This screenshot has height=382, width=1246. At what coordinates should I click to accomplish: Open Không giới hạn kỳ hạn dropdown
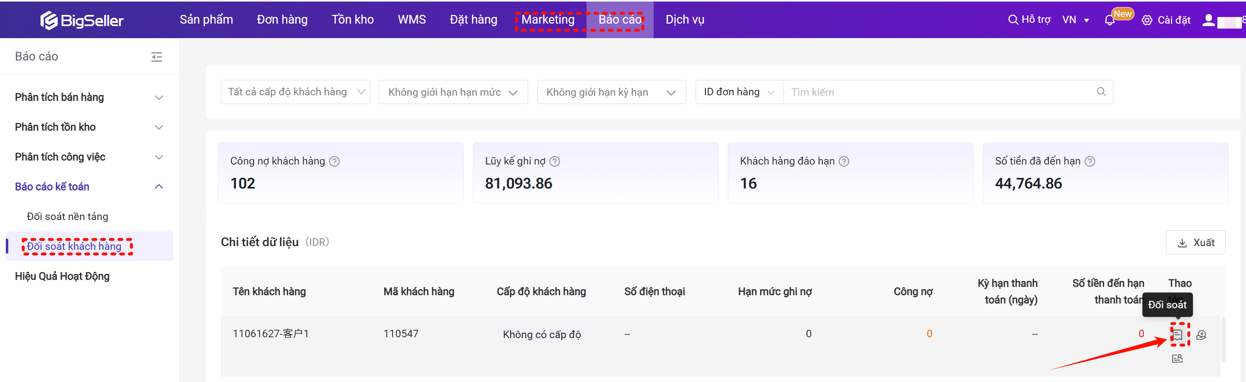click(611, 92)
